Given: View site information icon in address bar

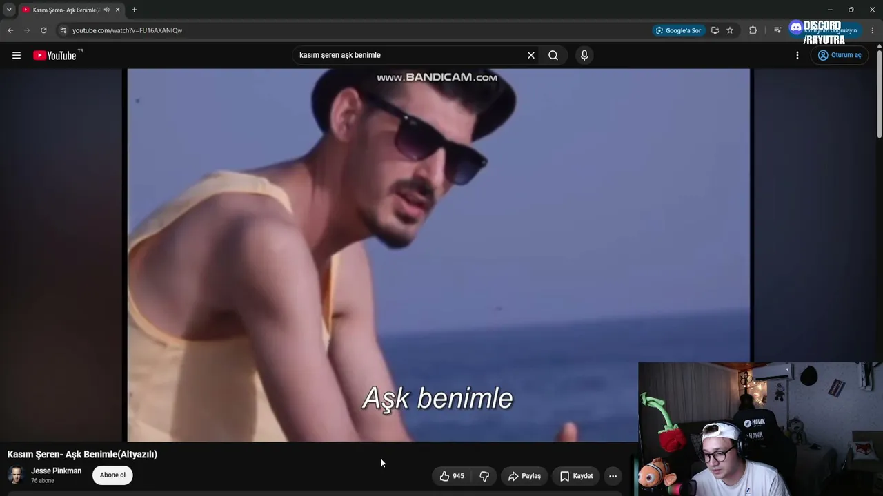Looking at the screenshot, I should coord(63,30).
